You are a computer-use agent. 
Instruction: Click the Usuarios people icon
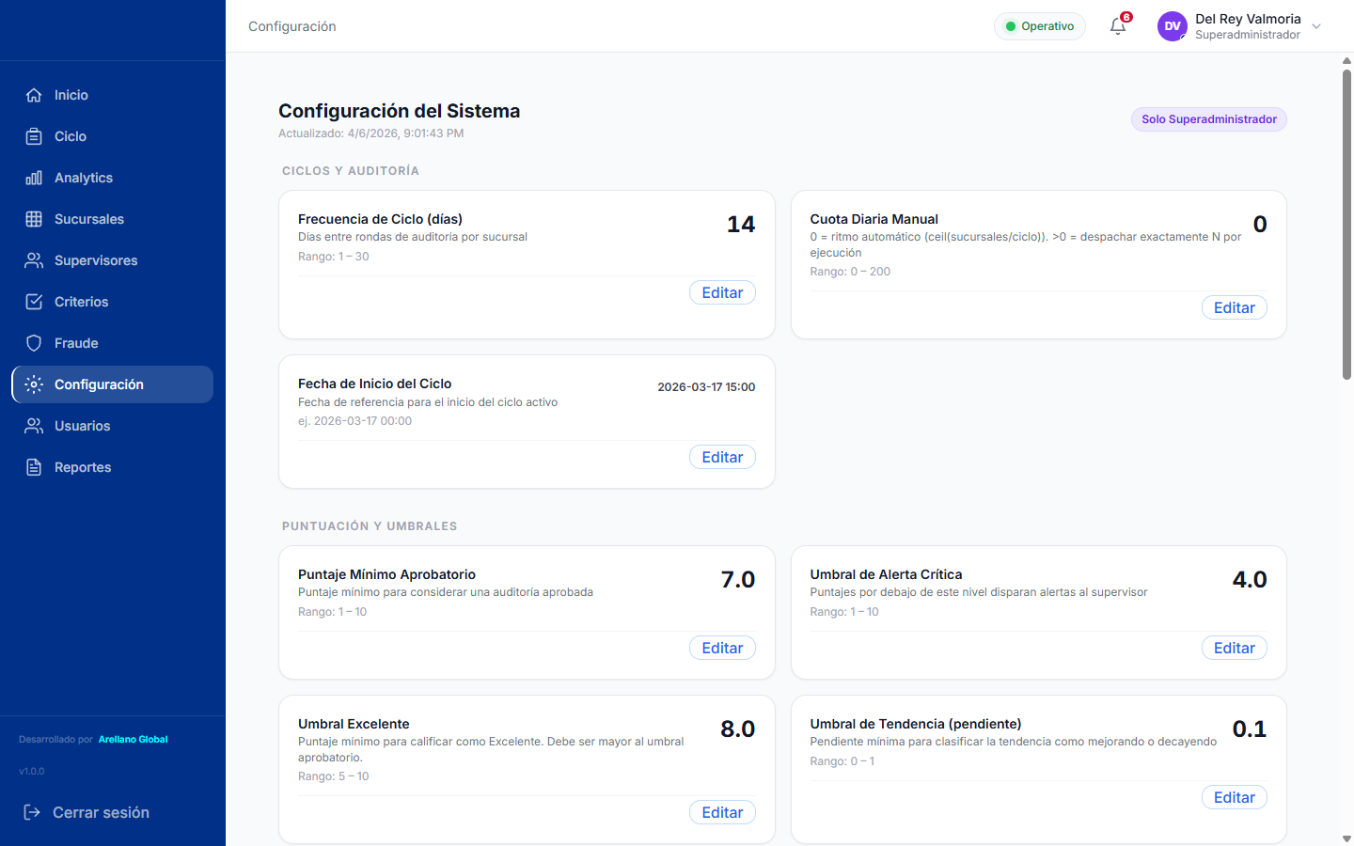click(34, 426)
